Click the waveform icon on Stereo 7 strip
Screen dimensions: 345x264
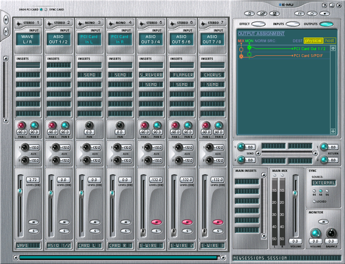pos(204,23)
